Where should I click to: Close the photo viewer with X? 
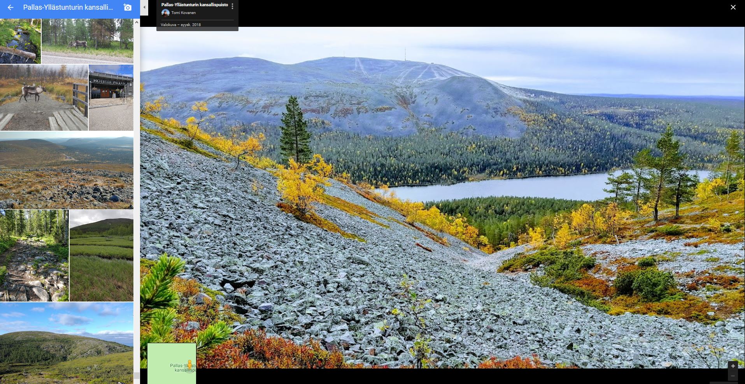[x=733, y=7]
